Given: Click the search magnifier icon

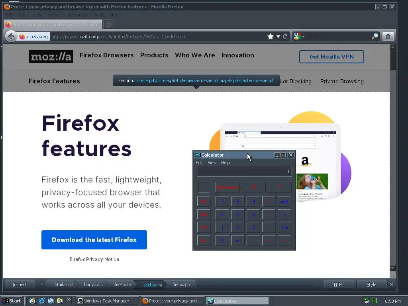Looking at the screenshot, I should (x=375, y=36).
